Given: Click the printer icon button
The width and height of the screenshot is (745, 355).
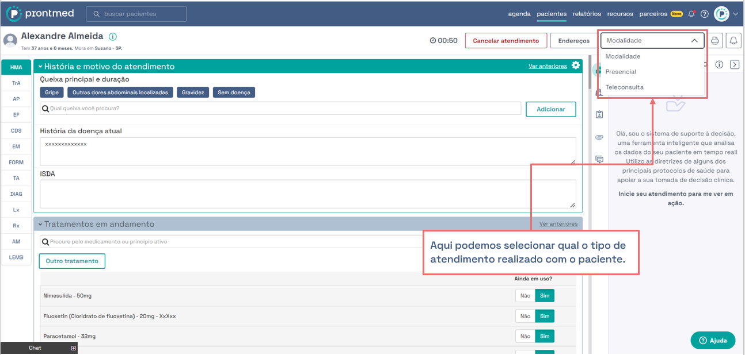Looking at the screenshot, I should [x=715, y=41].
